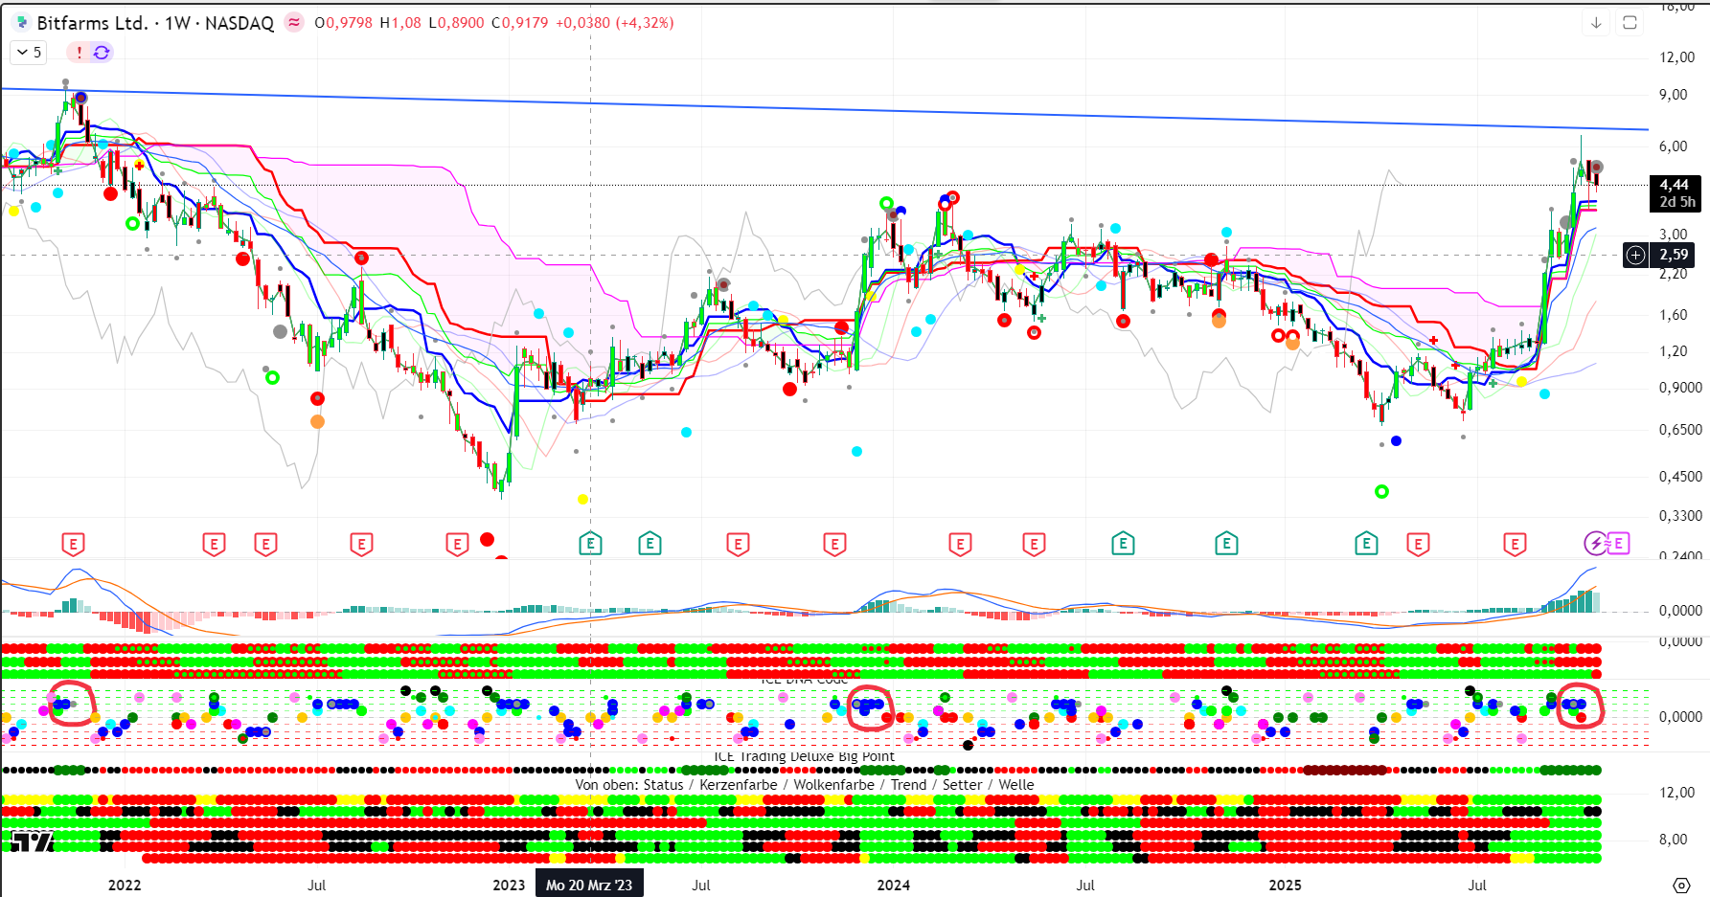The width and height of the screenshot is (1710, 897).
Task: Click the purple refresh arrows icon
Action: point(102,52)
